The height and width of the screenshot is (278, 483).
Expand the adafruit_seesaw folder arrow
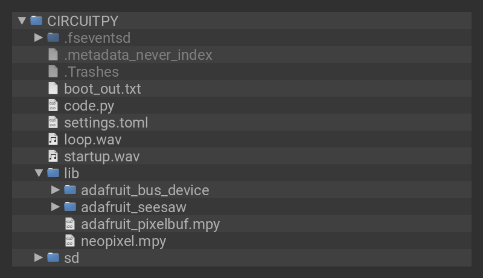point(56,207)
